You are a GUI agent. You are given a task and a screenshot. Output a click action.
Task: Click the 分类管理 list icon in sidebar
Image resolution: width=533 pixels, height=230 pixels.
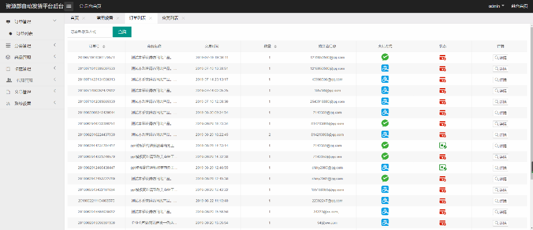pyautogui.click(x=8, y=46)
